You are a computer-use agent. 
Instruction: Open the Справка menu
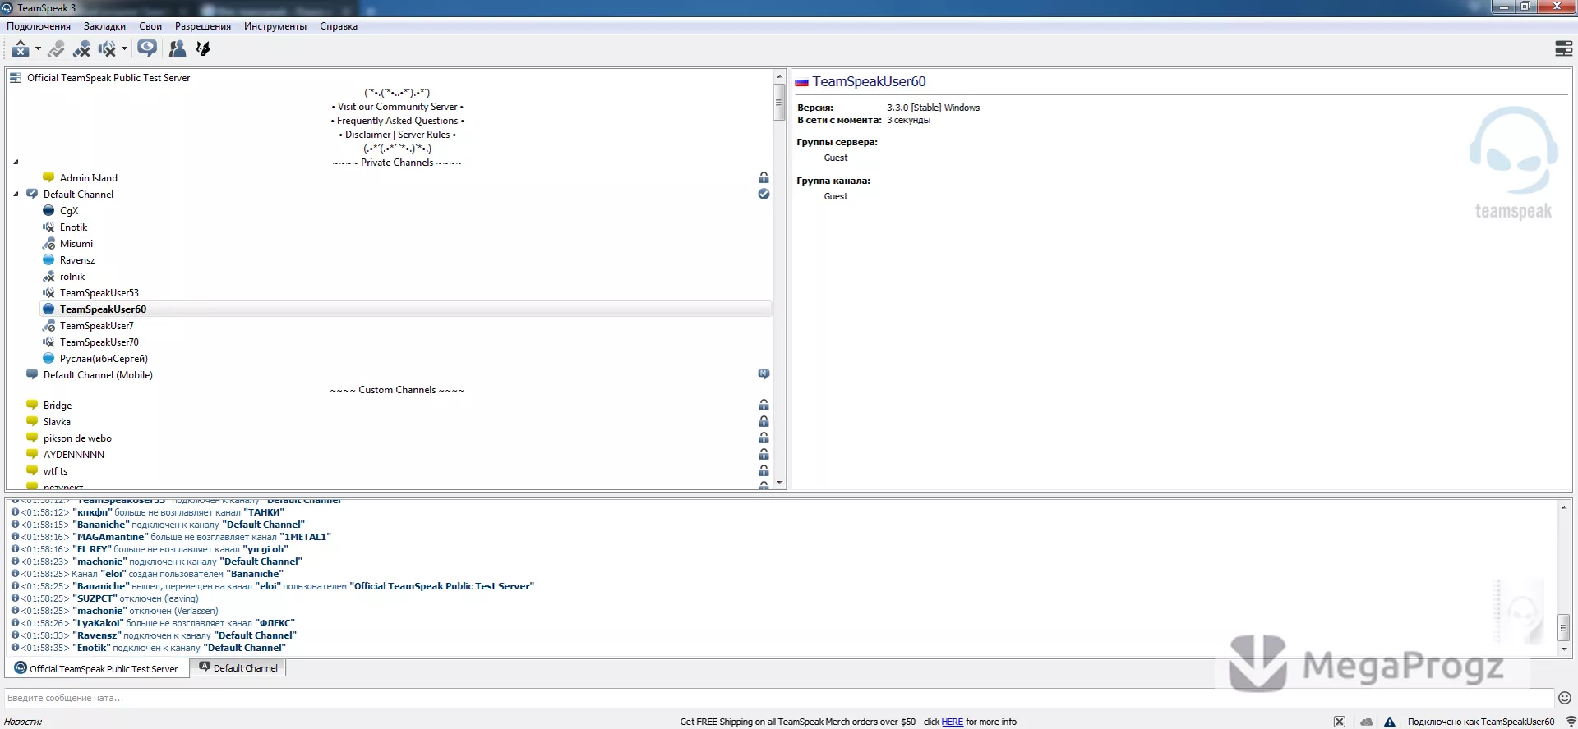point(339,26)
